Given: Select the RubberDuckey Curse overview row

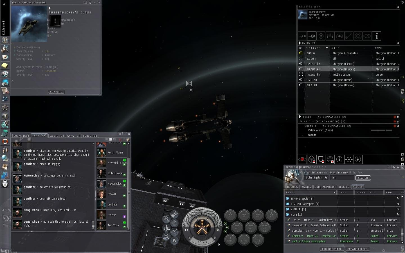Looking at the screenshot, I should click(x=349, y=74).
